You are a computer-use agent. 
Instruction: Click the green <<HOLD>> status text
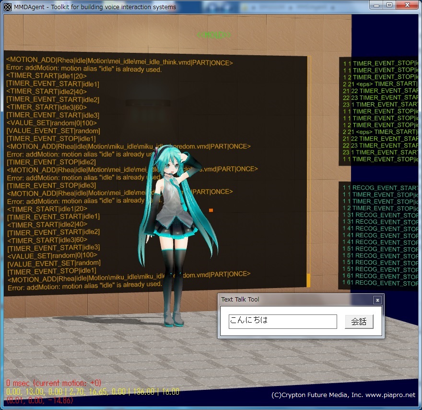coord(214,35)
